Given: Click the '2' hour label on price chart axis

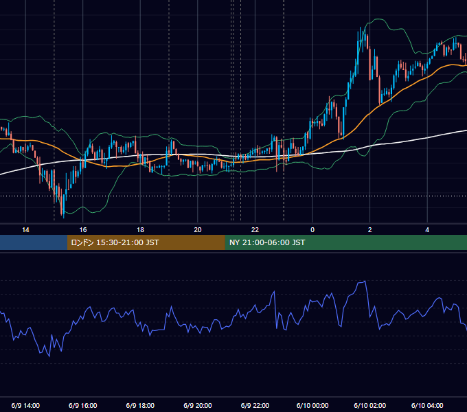Looking at the screenshot, I should pyautogui.click(x=370, y=229).
